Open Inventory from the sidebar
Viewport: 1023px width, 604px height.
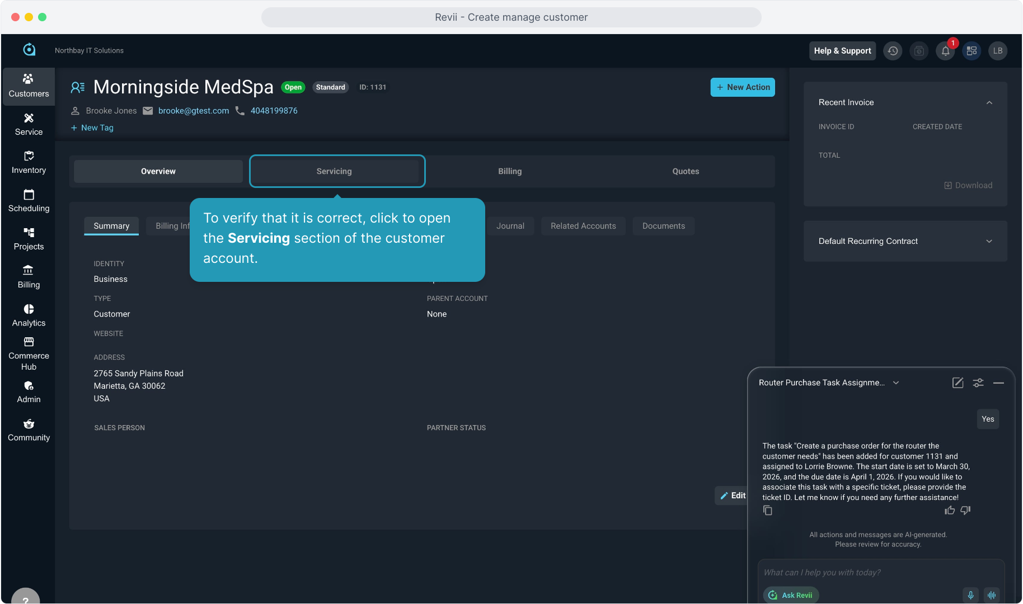29,162
